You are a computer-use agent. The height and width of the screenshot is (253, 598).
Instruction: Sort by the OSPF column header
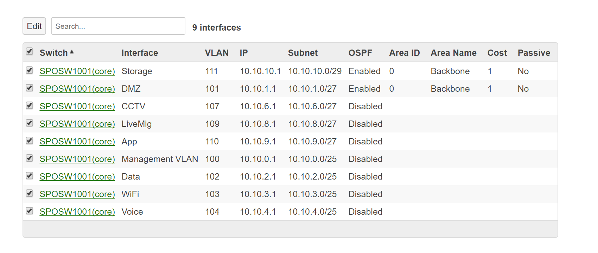(x=360, y=53)
